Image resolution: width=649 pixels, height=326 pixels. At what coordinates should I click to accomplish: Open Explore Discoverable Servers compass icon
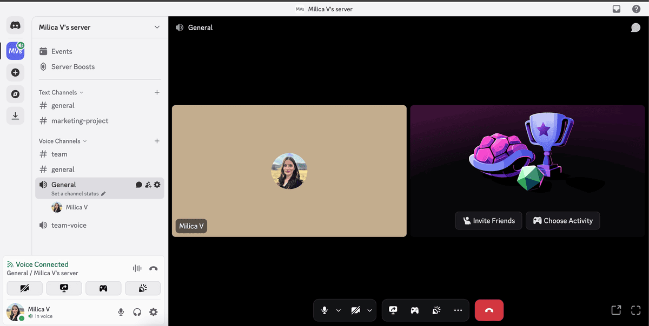(x=15, y=94)
